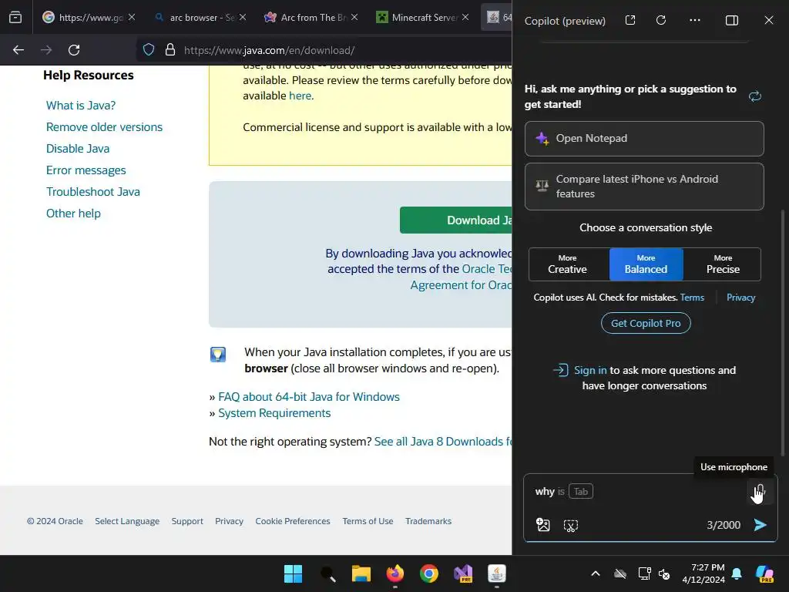
Task: Open Copilot more options menu
Action: point(695,20)
